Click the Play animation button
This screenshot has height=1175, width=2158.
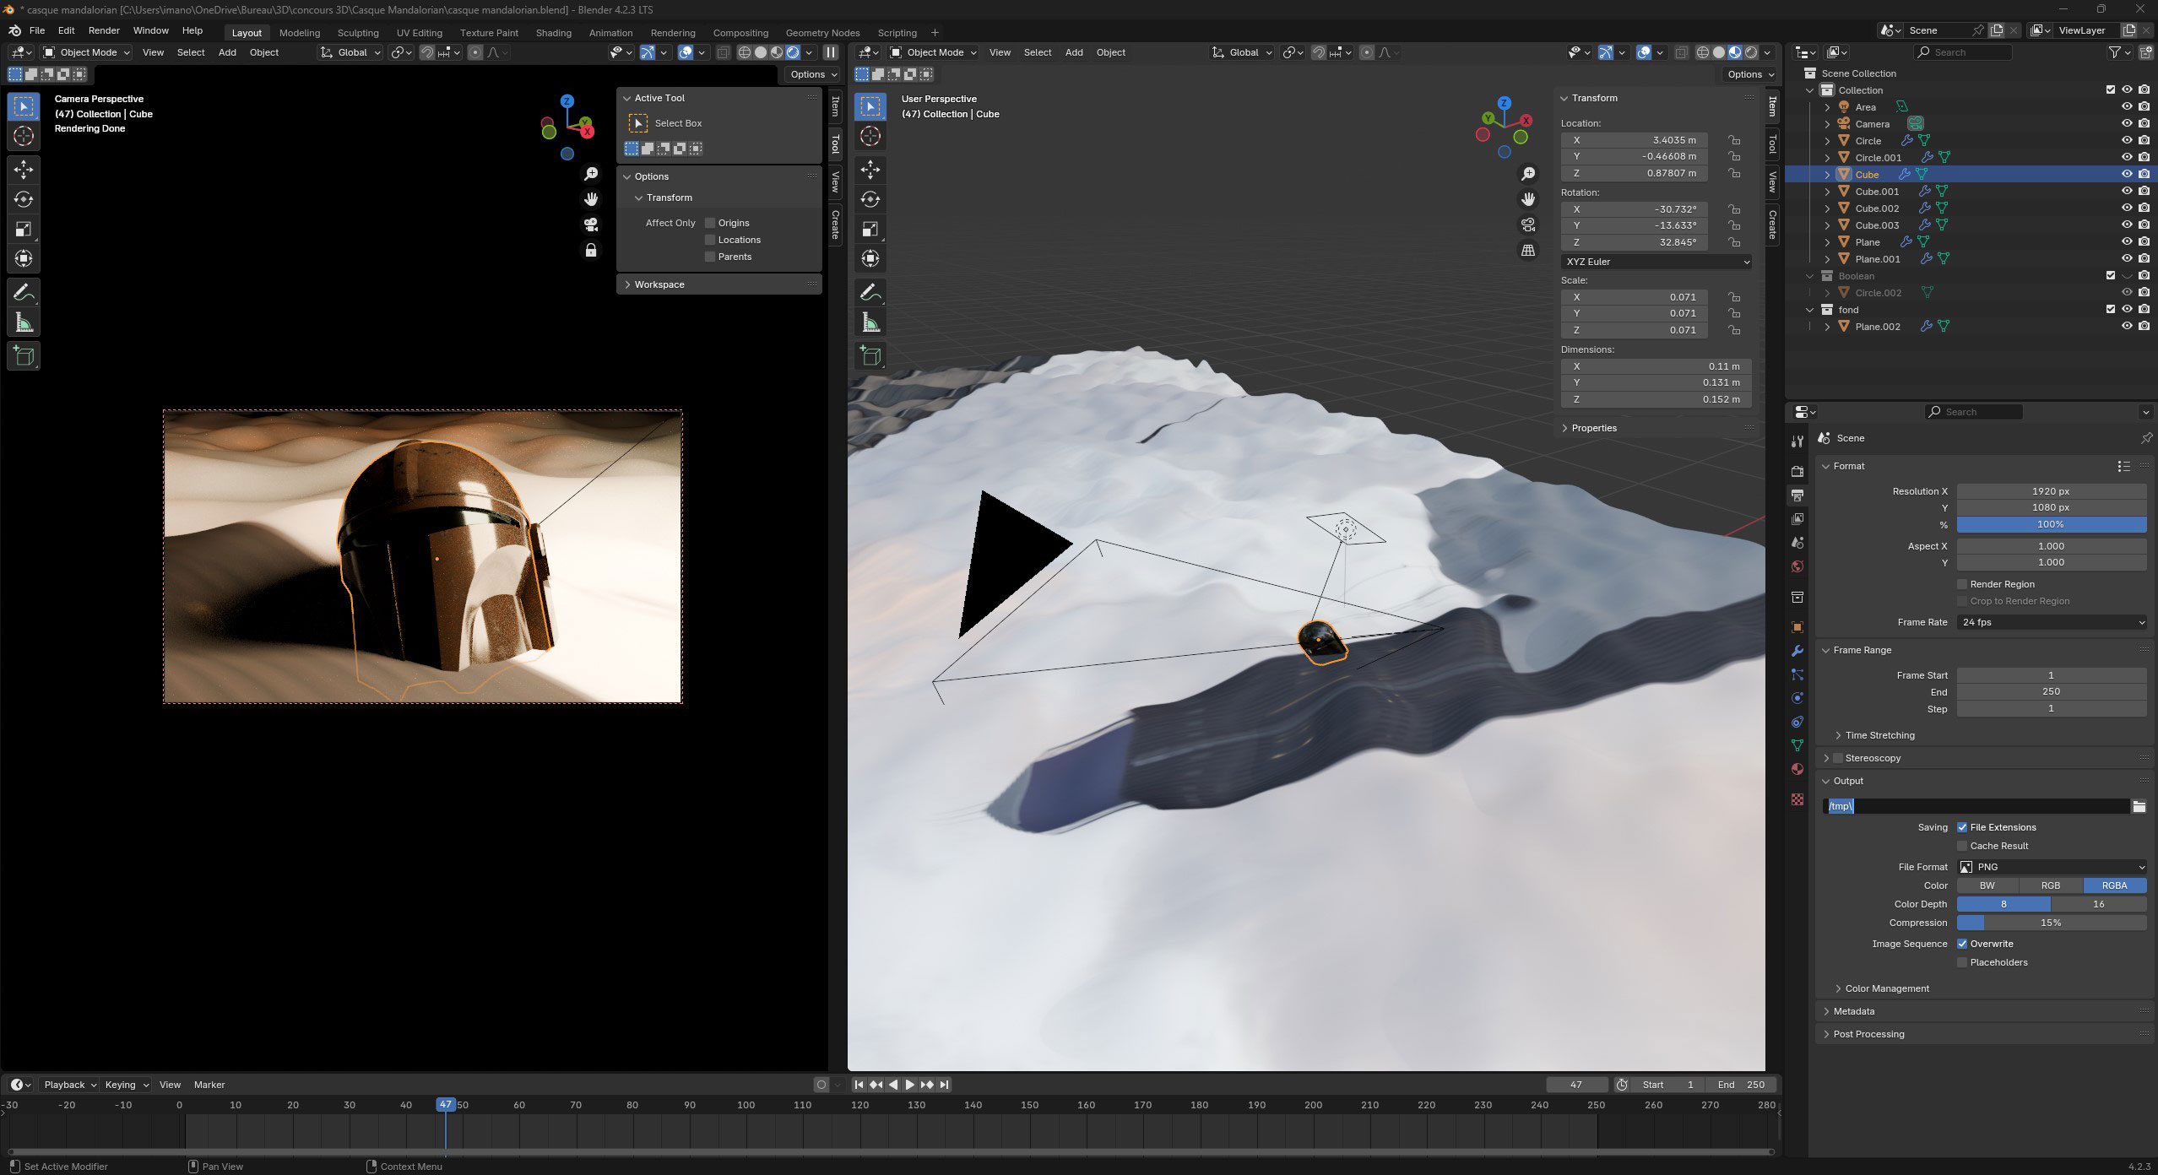pyautogui.click(x=909, y=1085)
